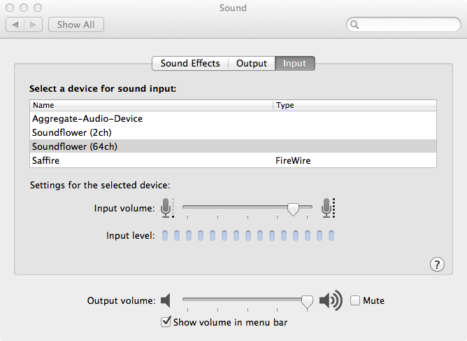The height and width of the screenshot is (341, 467).
Task: Click the low input volume microphone icon
Action: pos(166,207)
